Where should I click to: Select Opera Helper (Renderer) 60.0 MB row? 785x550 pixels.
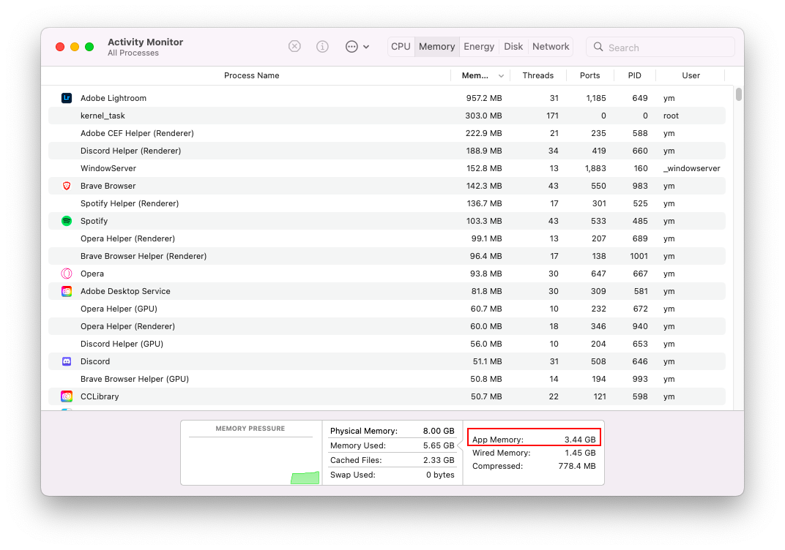(387, 326)
